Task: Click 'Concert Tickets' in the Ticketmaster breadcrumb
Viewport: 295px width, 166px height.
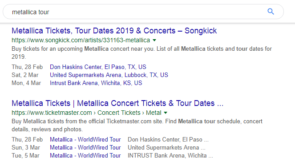Action: (119, 113)
